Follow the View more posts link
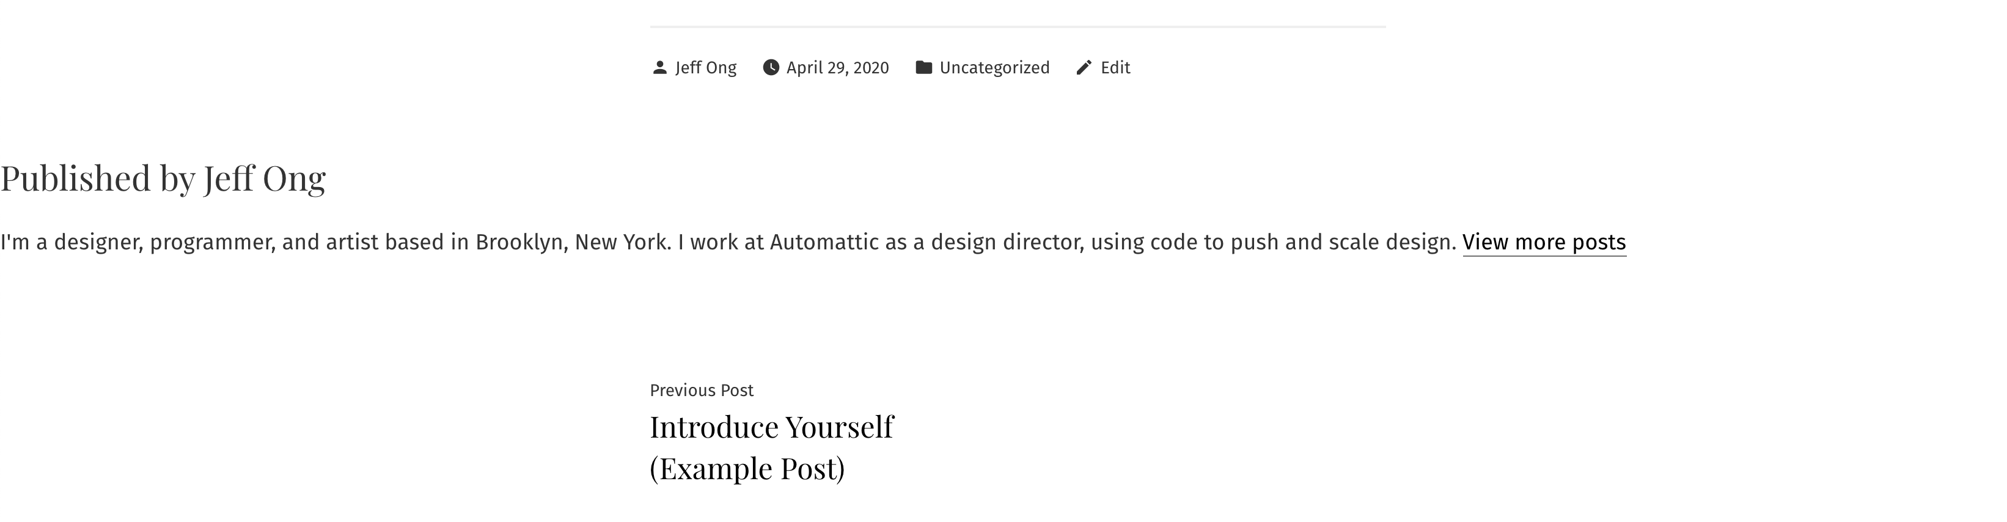This screenshot has width=2007, height=522. coord(1545,242)
